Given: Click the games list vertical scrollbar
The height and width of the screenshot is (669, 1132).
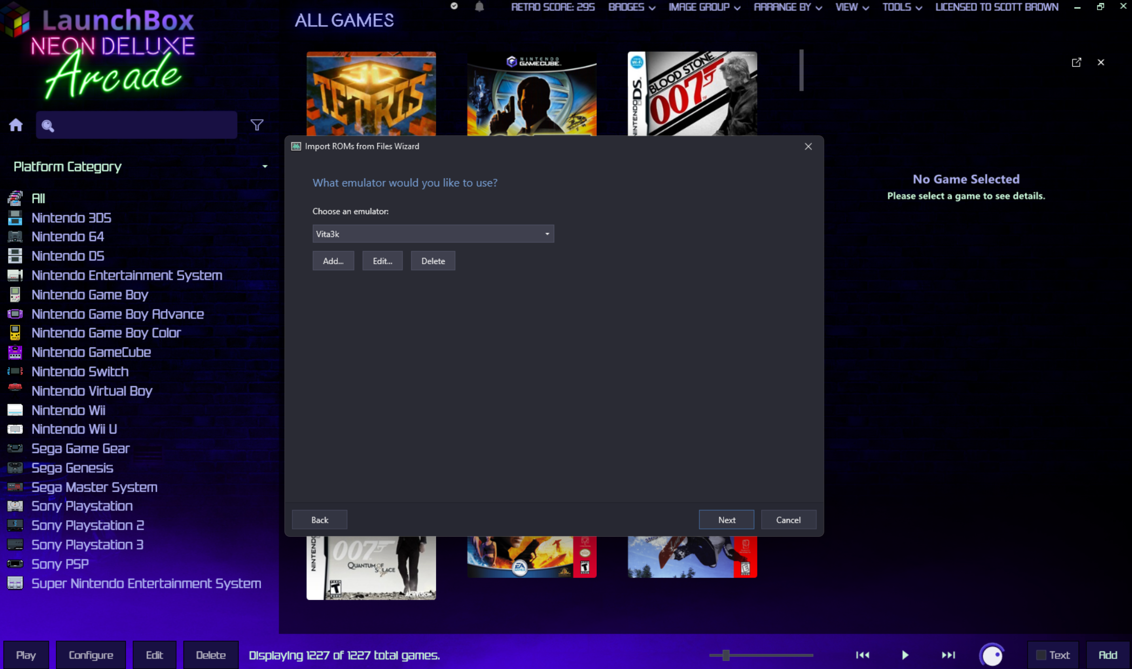Looking at the screenshot, I should point(801,70).
